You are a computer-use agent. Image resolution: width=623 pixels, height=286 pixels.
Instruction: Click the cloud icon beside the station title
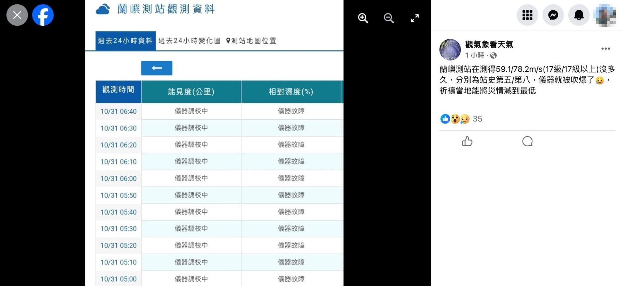(103, 9)
